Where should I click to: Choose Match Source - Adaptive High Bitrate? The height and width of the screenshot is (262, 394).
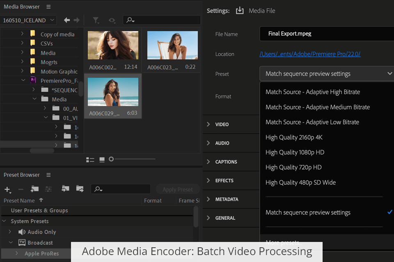pyautogui.click(x=313, y=92)
